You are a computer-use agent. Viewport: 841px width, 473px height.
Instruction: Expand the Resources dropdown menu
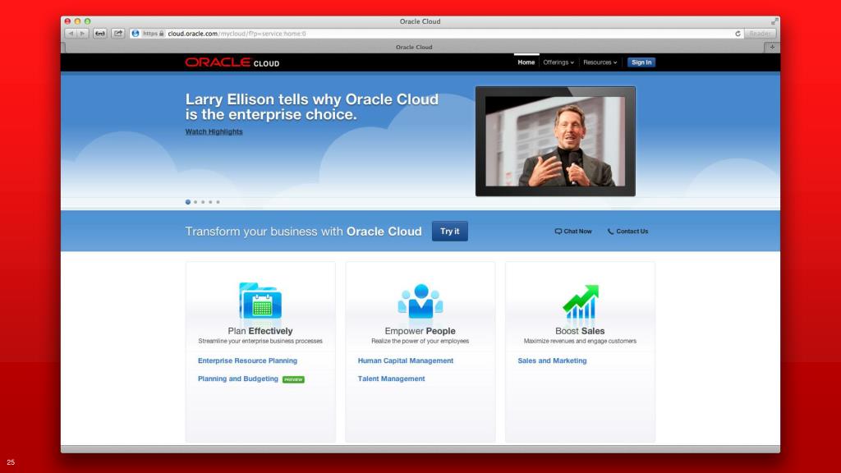(x=600, y=62)
